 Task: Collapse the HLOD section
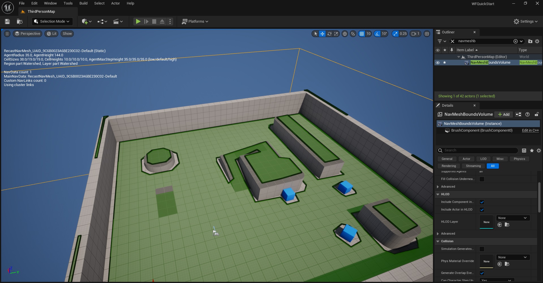coord(438,194)
